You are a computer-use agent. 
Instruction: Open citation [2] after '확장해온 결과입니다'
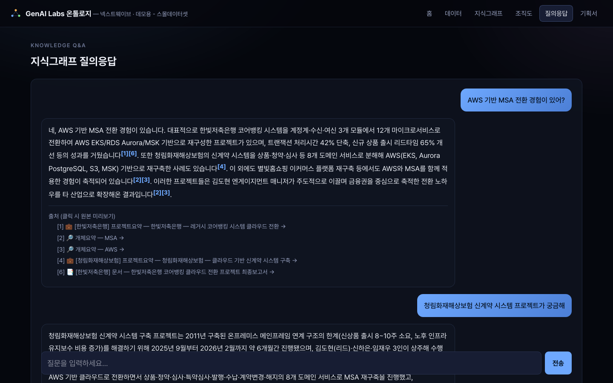pyautogui.click(x=158, y=193)
